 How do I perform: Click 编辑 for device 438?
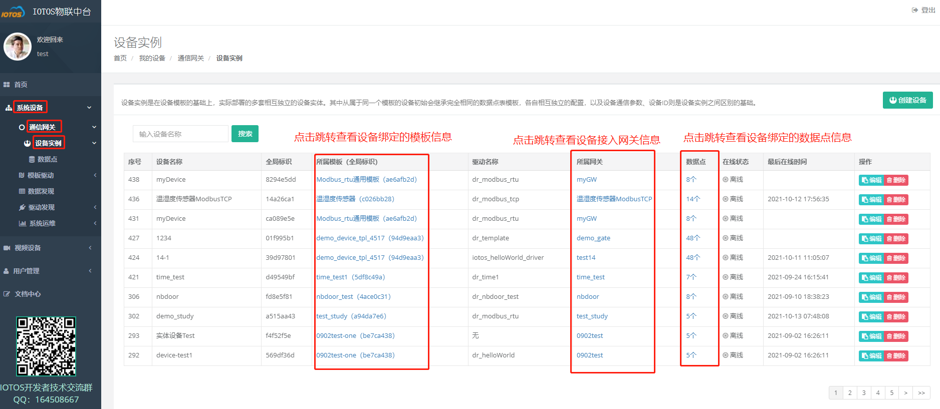[x=871, y=180]
